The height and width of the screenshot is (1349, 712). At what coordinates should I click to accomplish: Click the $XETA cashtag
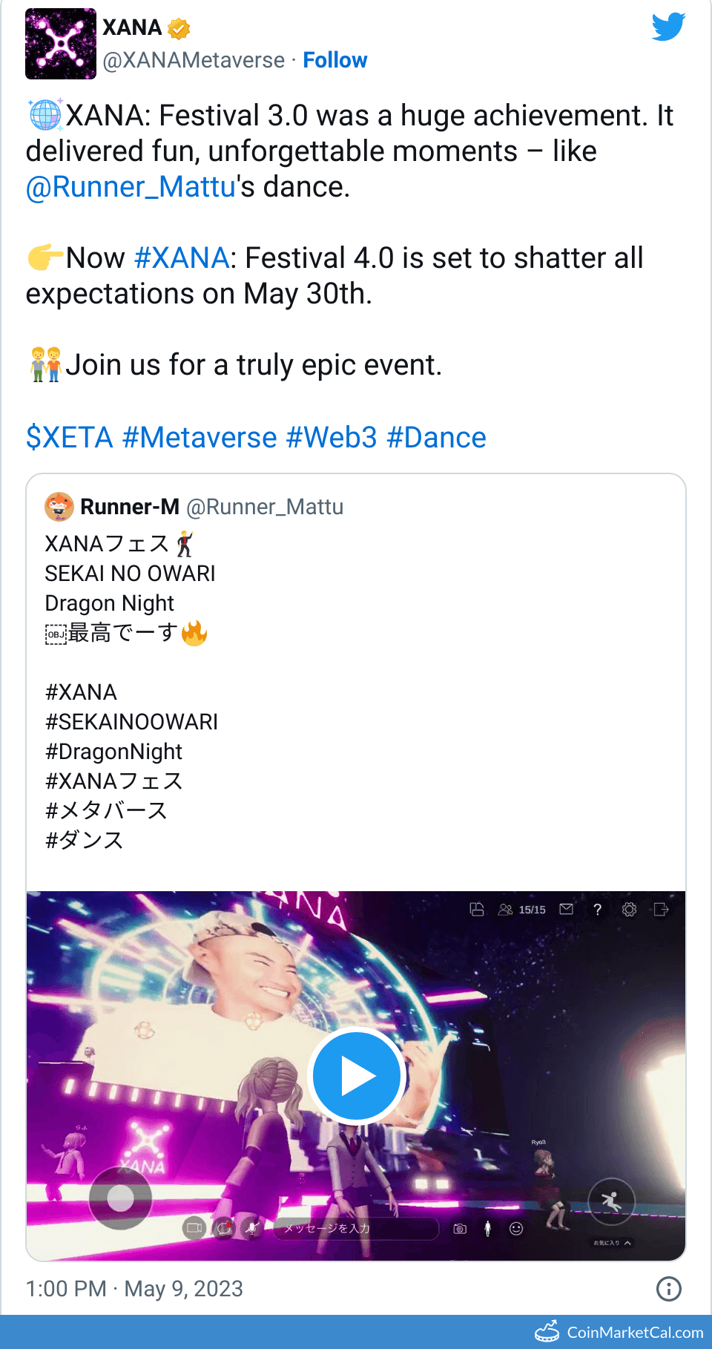70,438
